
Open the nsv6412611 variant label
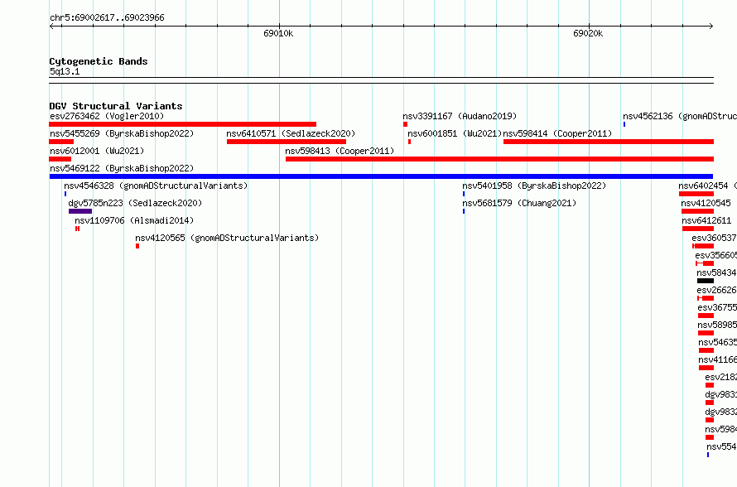pyautogui.click(x=706, y=220)
